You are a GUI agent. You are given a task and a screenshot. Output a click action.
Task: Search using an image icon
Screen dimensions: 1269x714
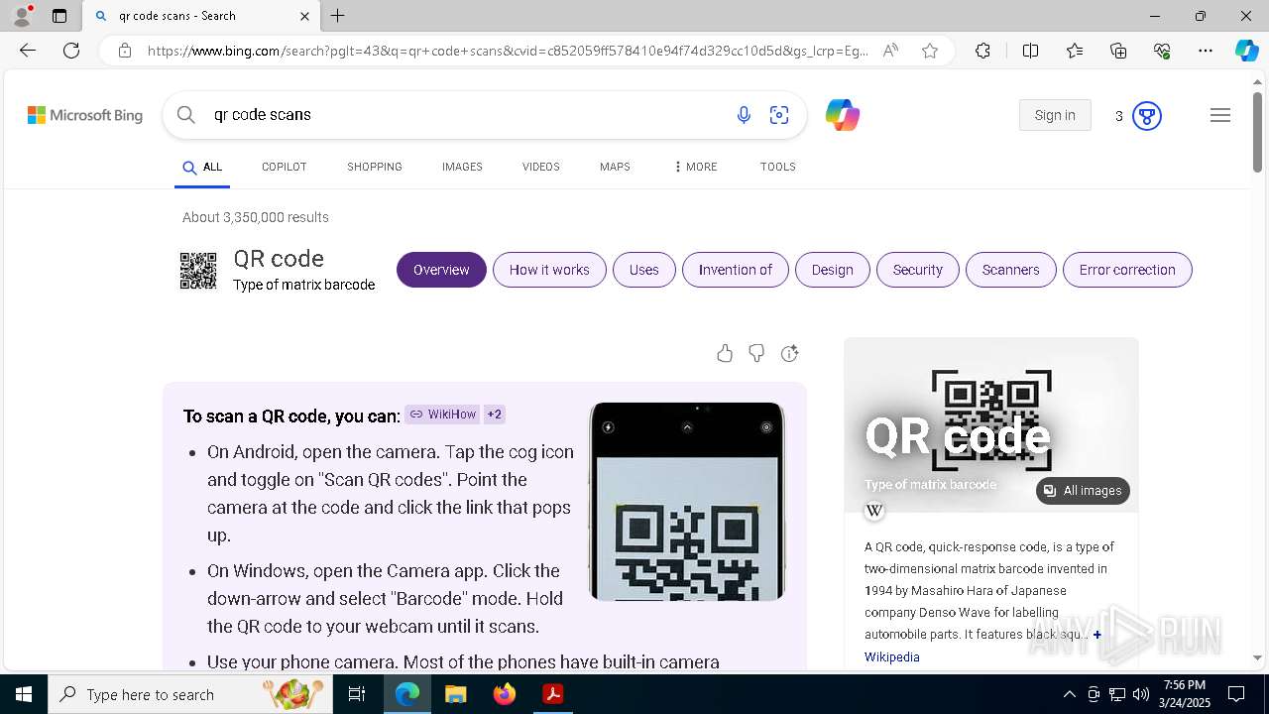(x=779, y=115)
